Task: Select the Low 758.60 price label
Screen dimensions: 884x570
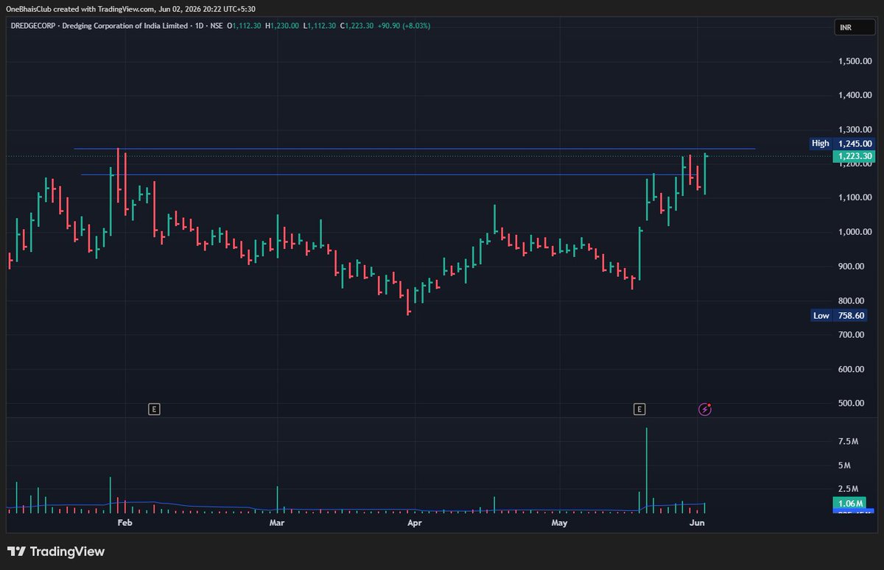Action: pyautogui.click(x=839, y=315)
